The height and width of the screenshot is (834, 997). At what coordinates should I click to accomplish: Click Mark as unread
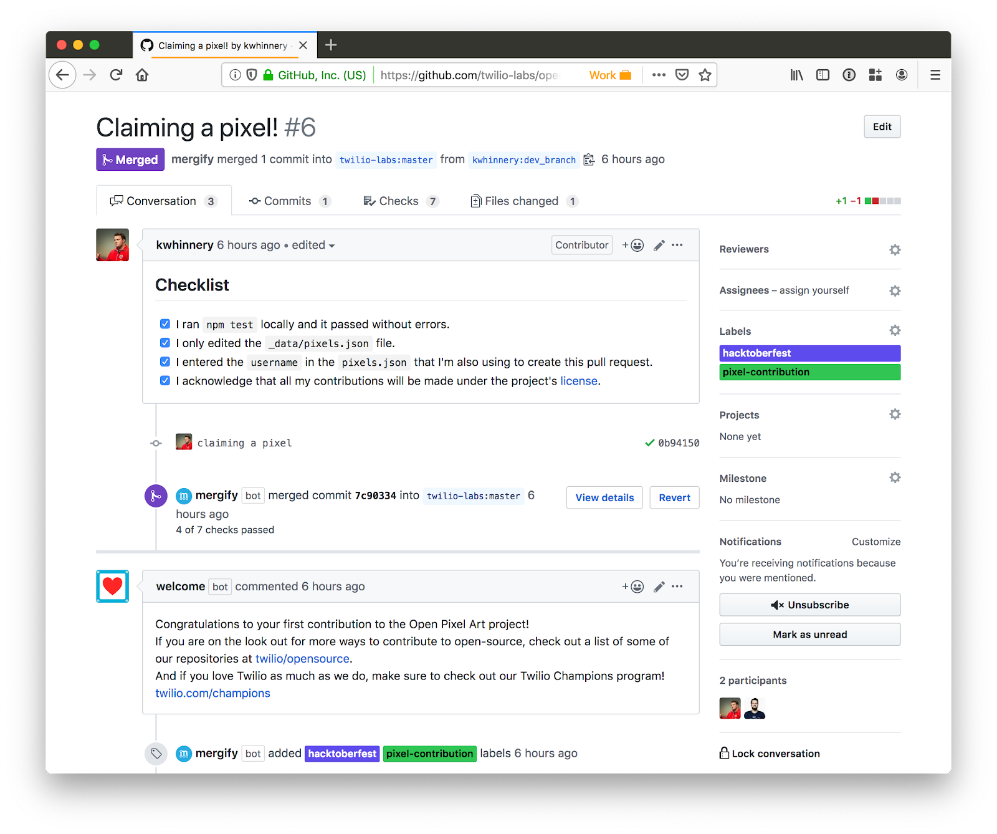pos(809,635)
